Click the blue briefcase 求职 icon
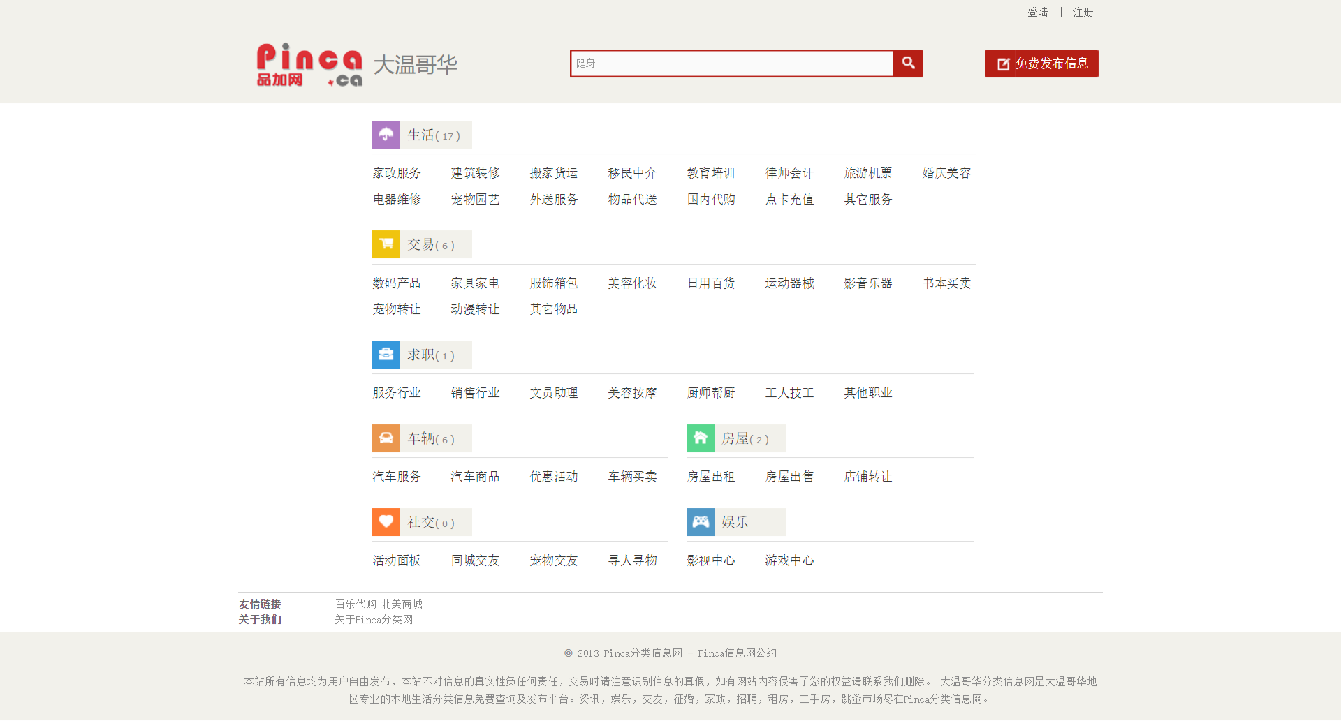 point(386,355)
